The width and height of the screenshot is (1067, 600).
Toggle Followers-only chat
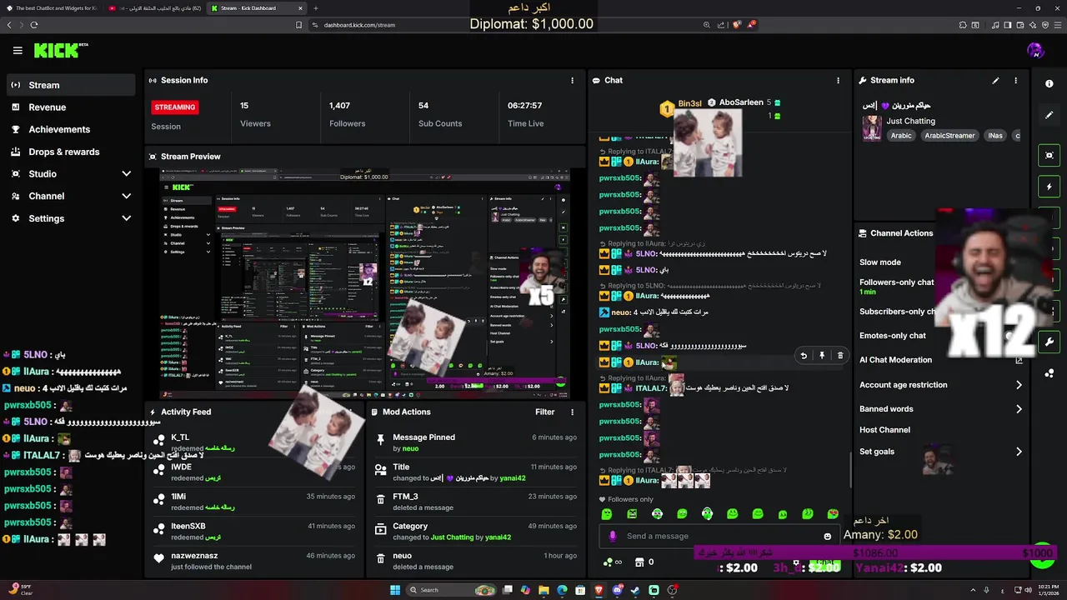point(897,282)
